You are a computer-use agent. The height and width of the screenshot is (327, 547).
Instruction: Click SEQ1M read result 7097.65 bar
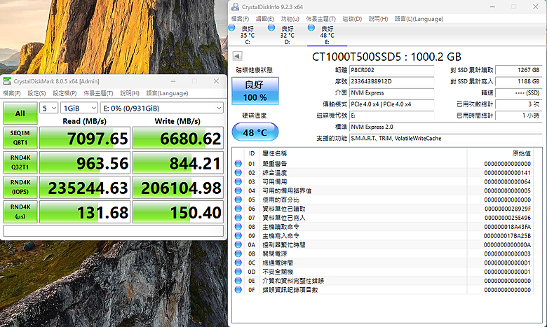tap(85, 138)
